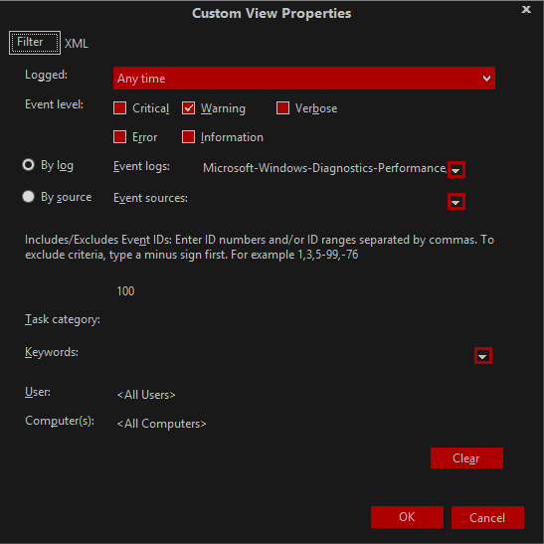Close the Custom View Properties dialog
This screenshot has height=544, width=544.
coord(526,9)
